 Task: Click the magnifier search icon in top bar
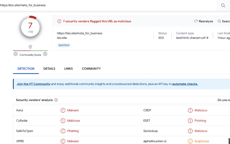[x=223, y=5]
